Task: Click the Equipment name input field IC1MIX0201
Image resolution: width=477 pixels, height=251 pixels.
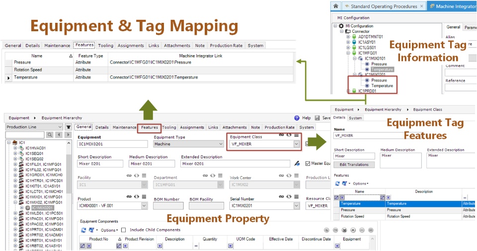Action: pyautogui.click(x=113, y=144)
